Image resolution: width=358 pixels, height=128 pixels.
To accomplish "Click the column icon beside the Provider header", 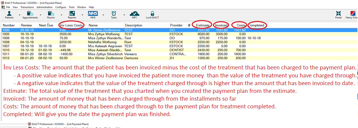I will tap(189, 26).
